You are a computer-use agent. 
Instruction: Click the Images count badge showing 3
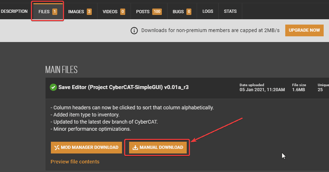click(89, 11)
